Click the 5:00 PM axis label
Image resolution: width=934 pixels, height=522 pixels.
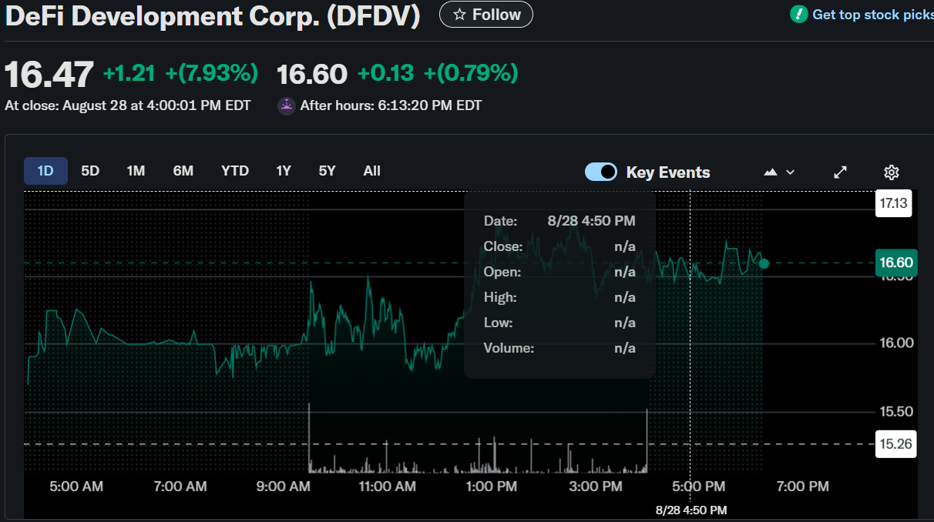699,487
